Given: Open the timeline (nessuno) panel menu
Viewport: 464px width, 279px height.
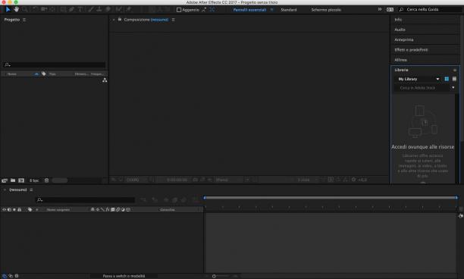Looking at the screenshot, I should point(31,190).
